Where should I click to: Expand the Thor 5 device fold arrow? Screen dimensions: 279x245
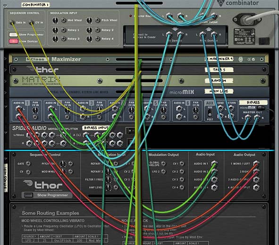[x=6, y=69]
